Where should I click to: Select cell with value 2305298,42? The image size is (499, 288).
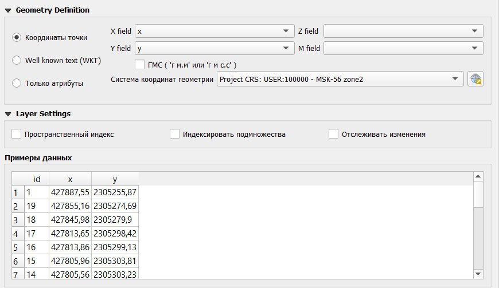point(115,234)
